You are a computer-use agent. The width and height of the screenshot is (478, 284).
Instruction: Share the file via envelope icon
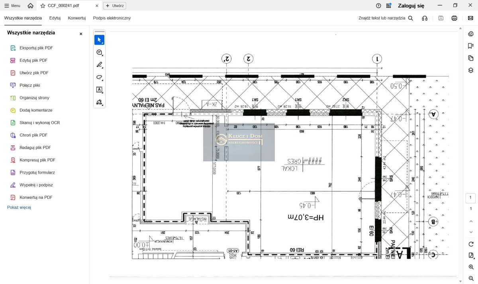[470, 18]
